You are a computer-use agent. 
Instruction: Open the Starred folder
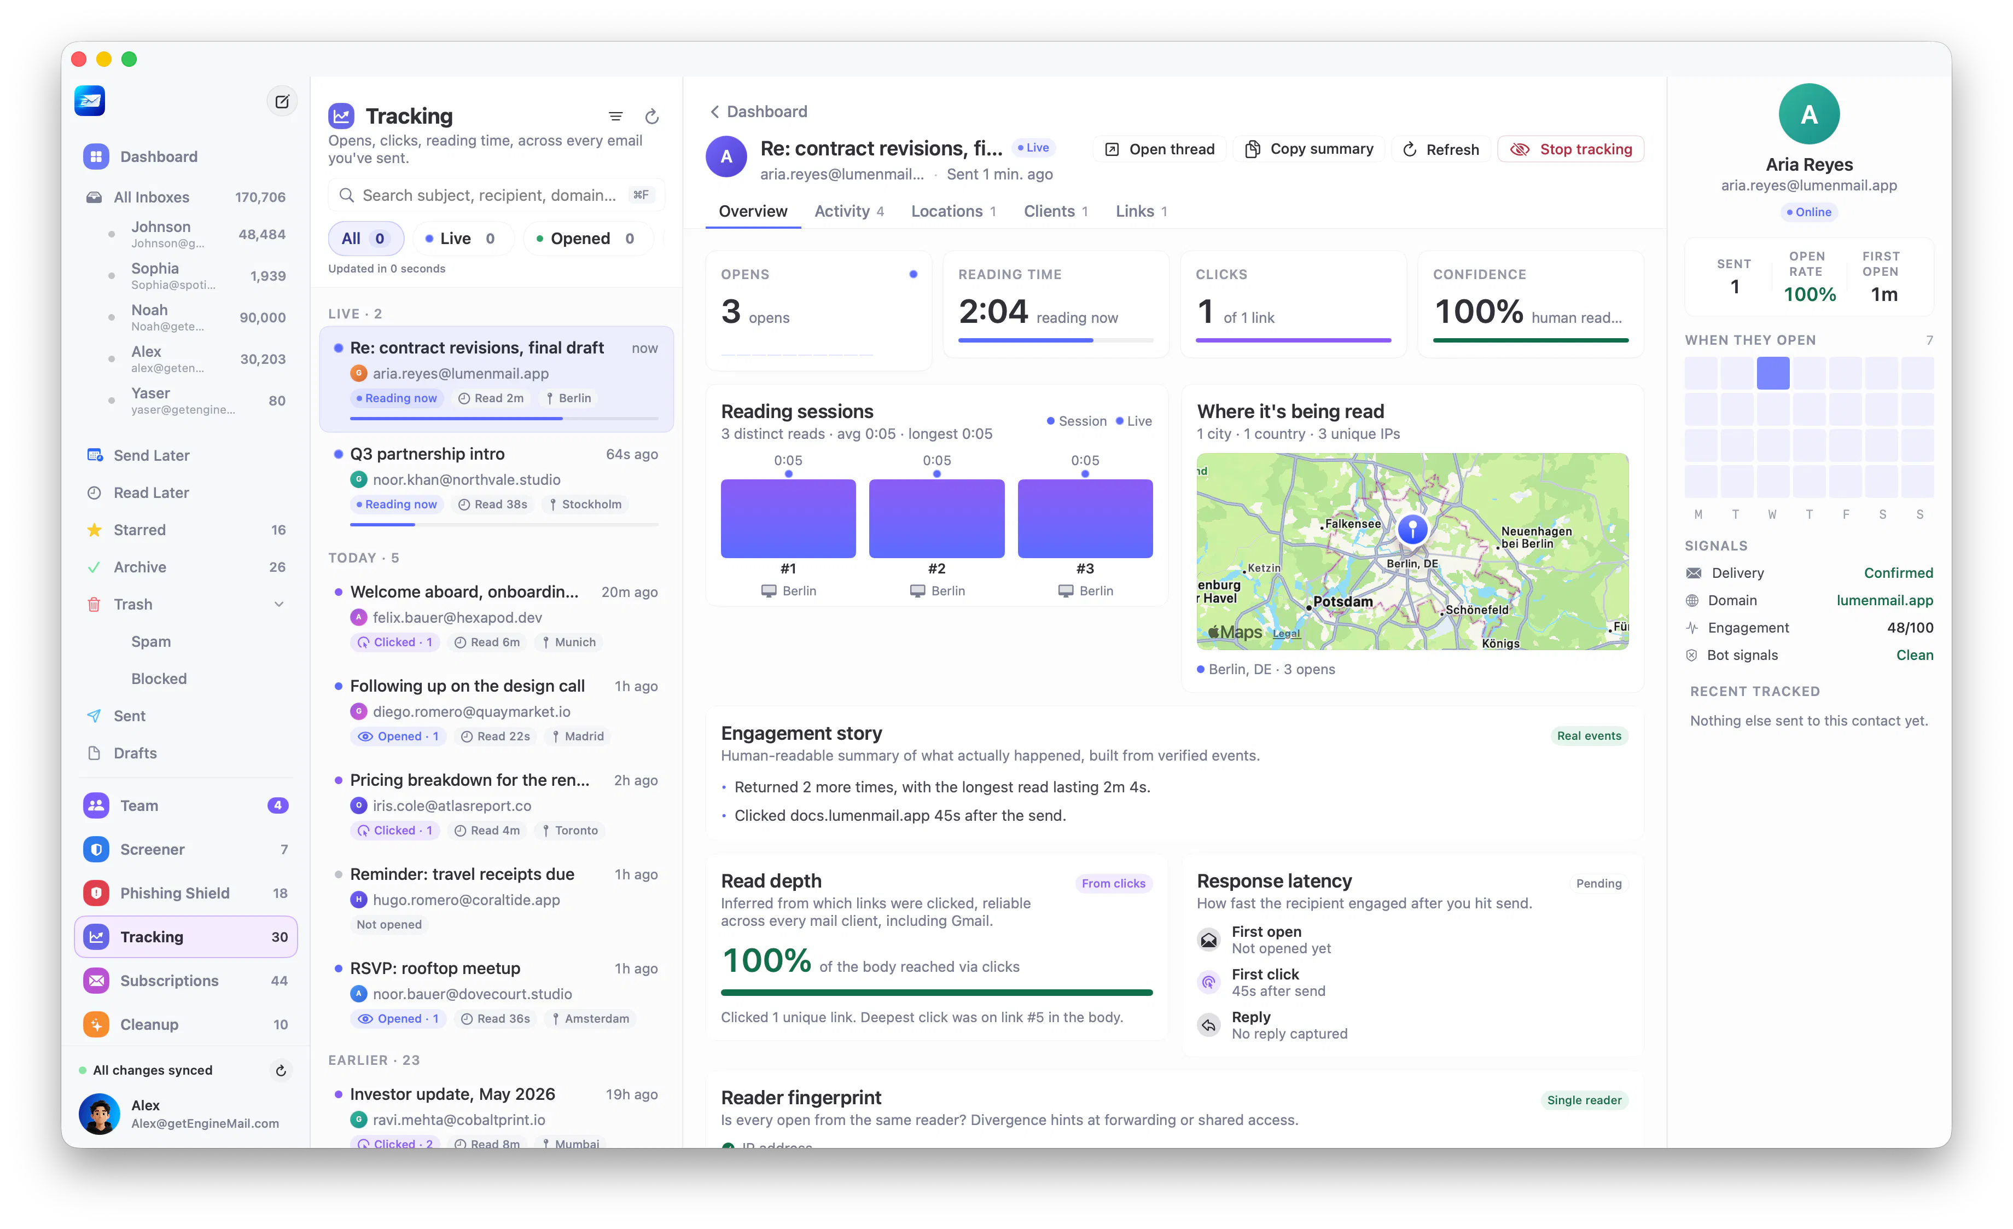coord(185,530)
